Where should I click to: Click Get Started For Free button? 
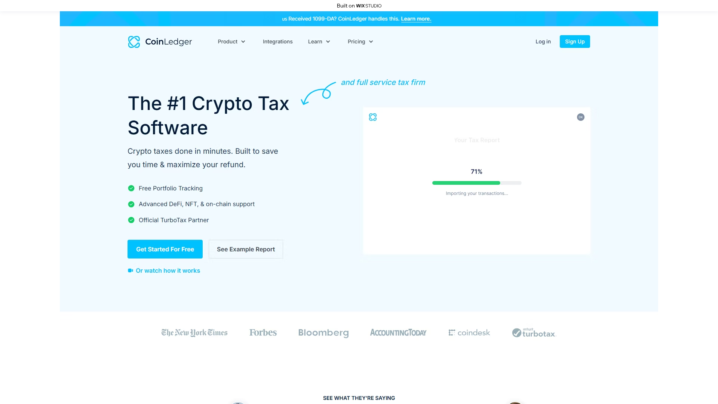[x=165, y=249]
